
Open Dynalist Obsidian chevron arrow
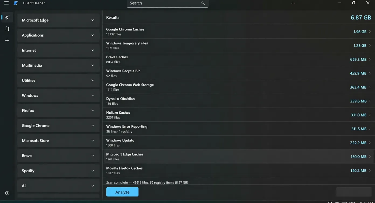pyautogui.click(x=370, y=101)
